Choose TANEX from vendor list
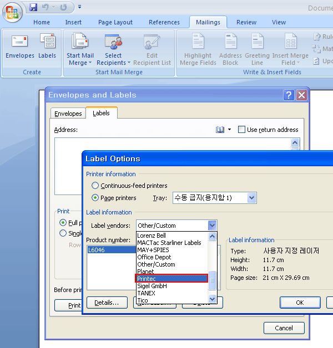The width and height of the screenshot is (333, 348). pyautogui.click(x=173, y=293)
